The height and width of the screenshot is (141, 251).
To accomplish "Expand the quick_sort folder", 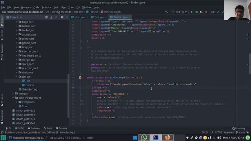I will (x=16, y=64).
